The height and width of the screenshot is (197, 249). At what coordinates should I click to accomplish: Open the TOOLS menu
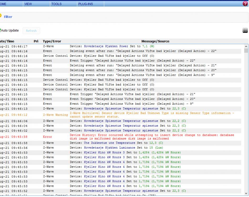pos(56,4)
